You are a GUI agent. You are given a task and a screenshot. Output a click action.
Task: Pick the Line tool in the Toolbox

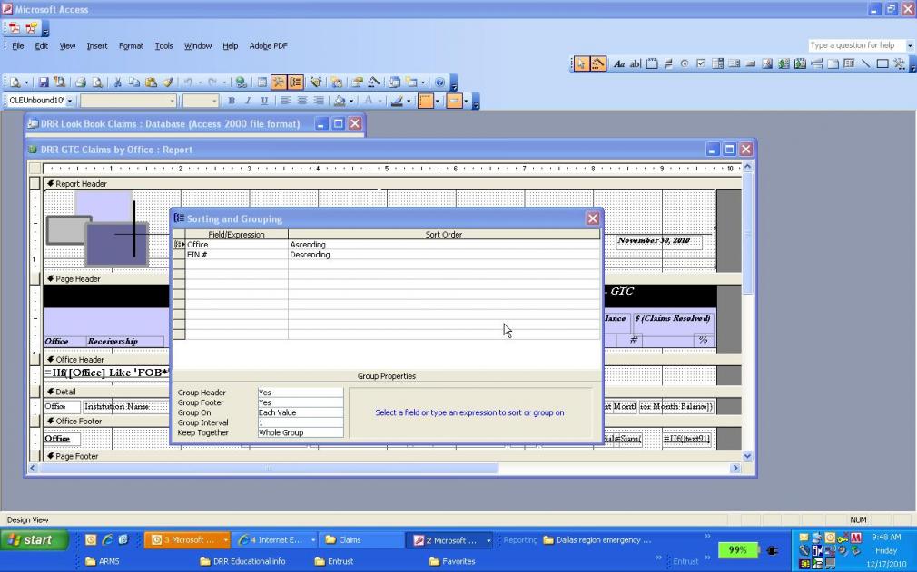[865, 64]
